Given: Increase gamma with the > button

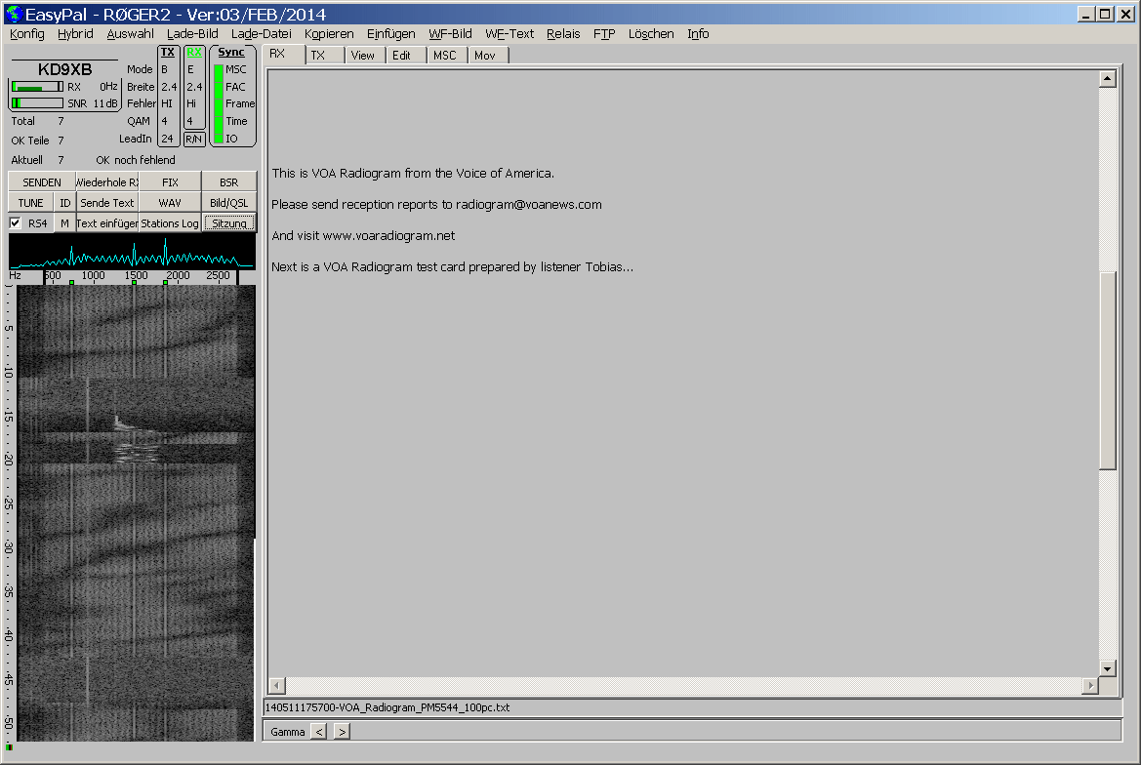Looking at the screenshot, I should click(342, 731).
